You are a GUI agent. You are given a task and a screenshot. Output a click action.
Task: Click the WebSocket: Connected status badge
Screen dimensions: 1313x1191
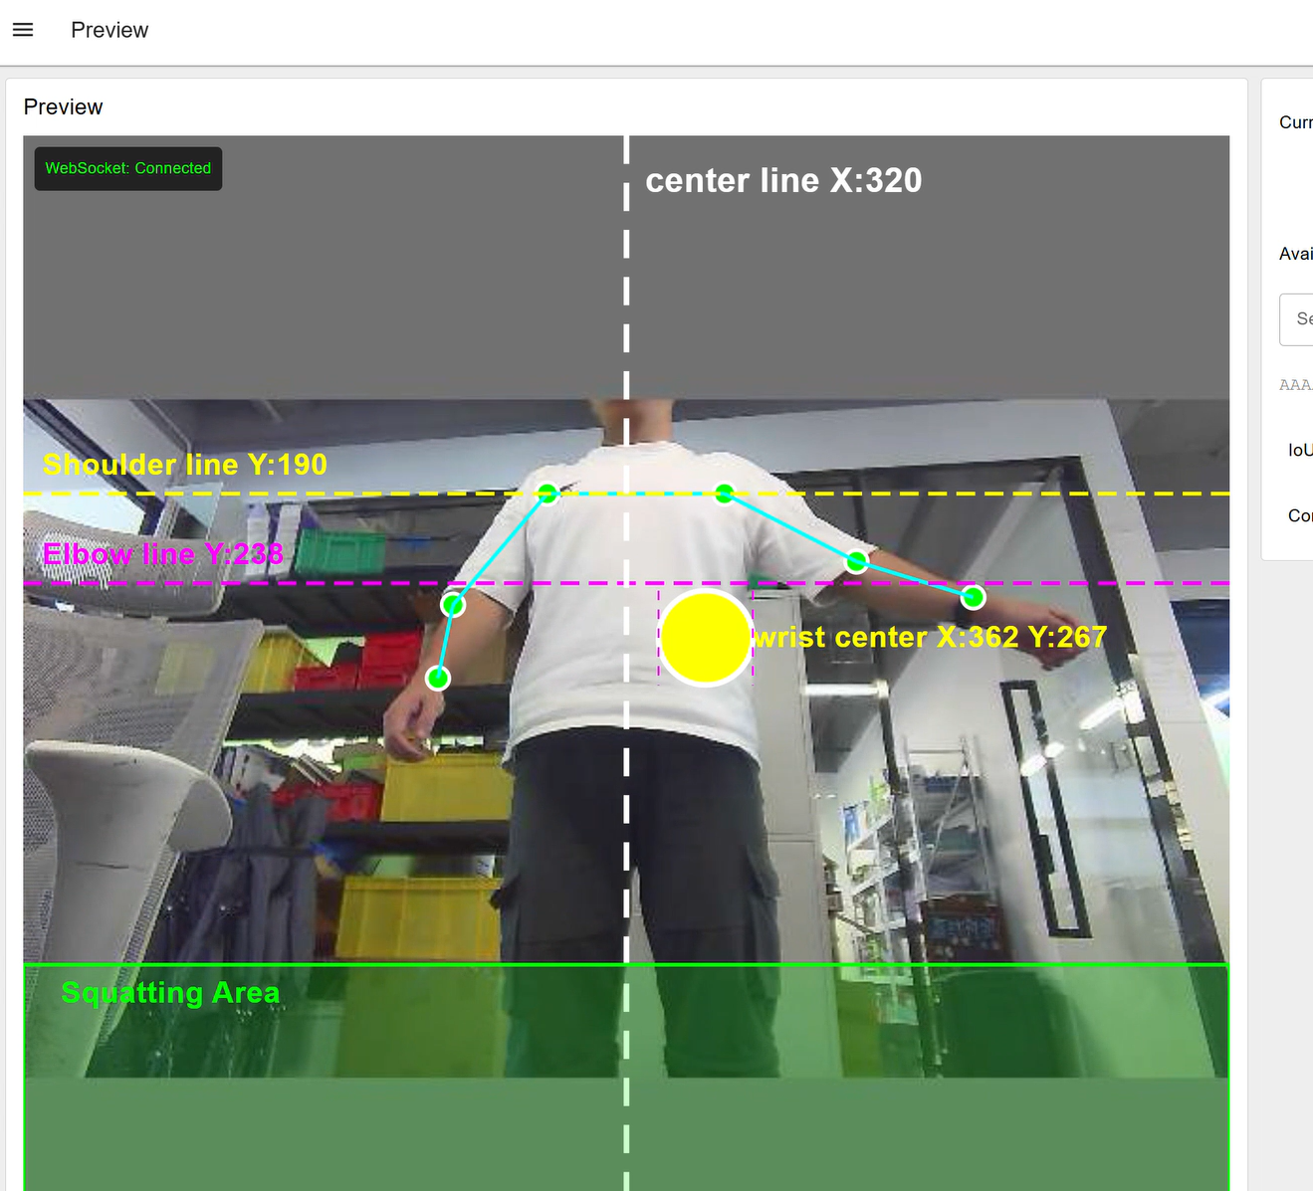pyautogui.click(x=128, y=168)
